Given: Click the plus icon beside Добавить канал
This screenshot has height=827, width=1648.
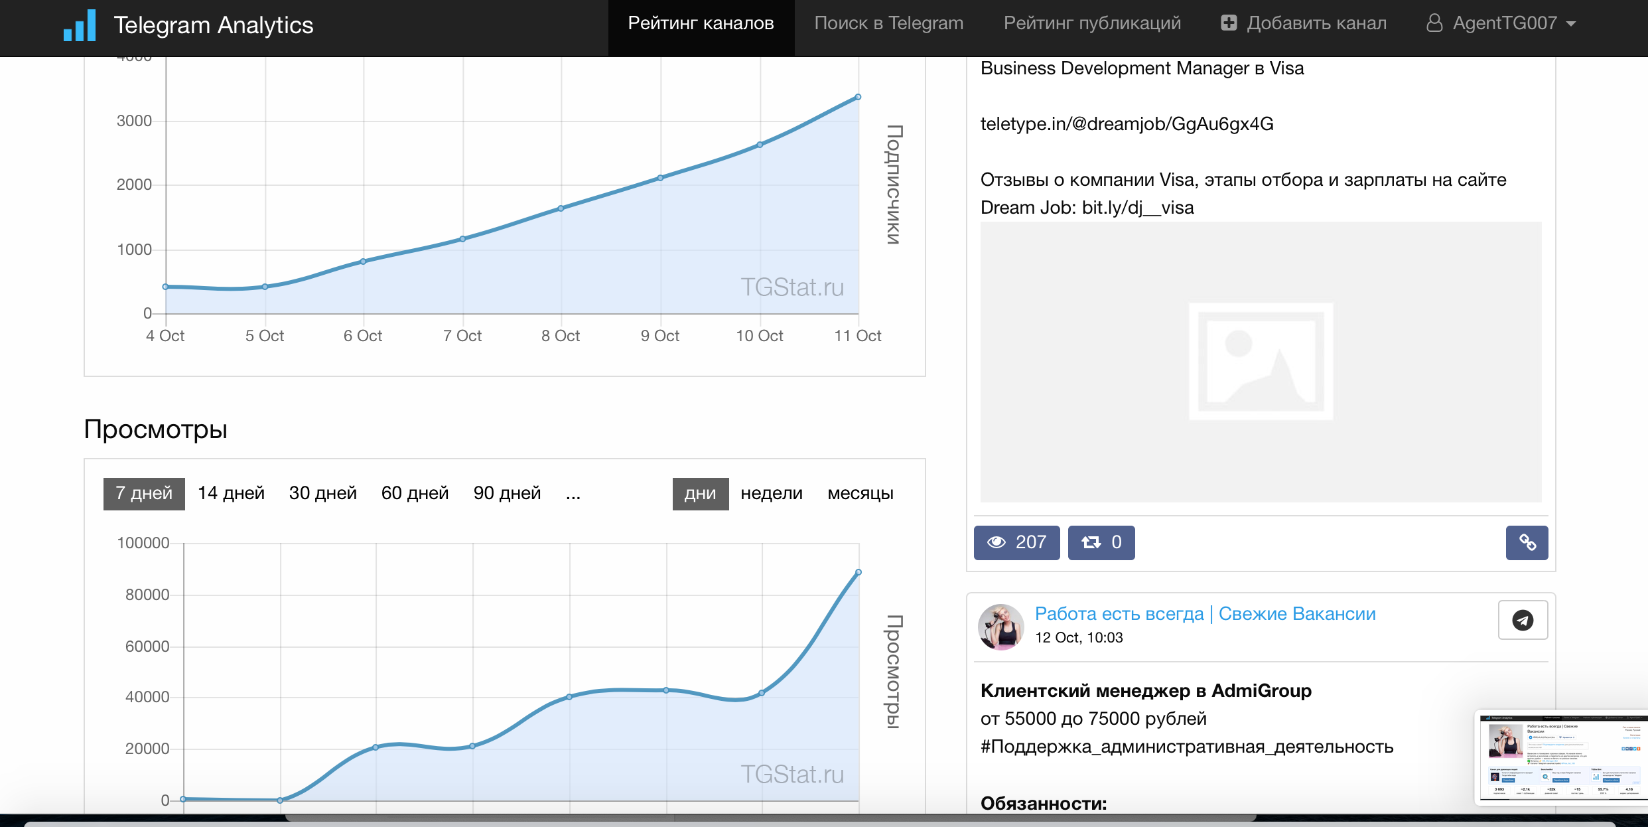Looking at the screenshot, I should tap(1229, 23).
